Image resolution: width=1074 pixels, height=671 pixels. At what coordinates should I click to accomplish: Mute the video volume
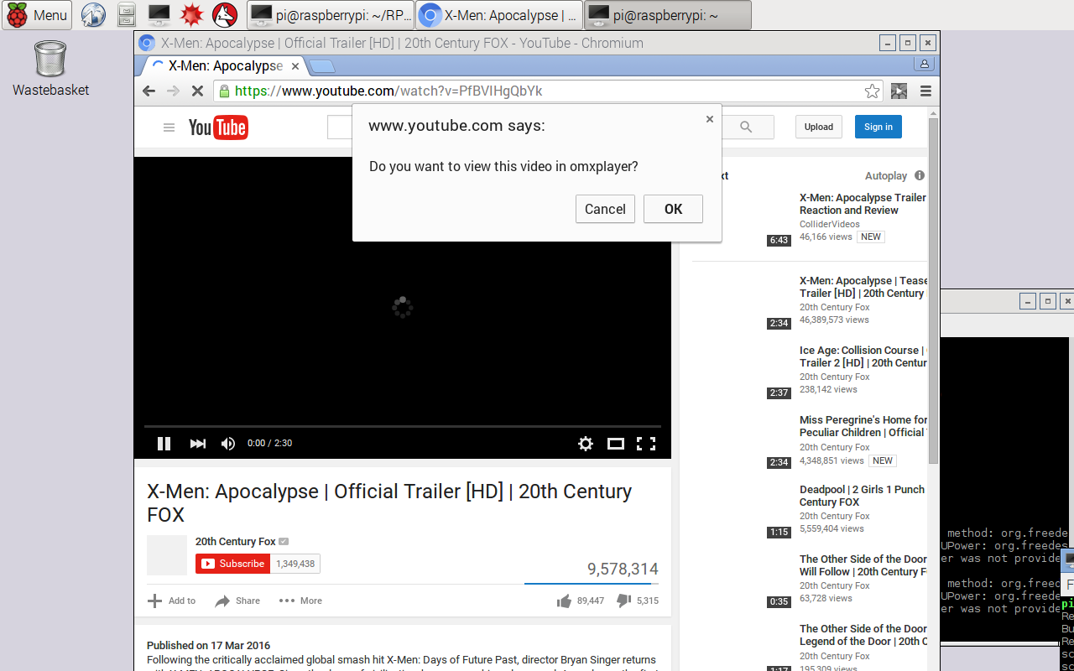227,444
